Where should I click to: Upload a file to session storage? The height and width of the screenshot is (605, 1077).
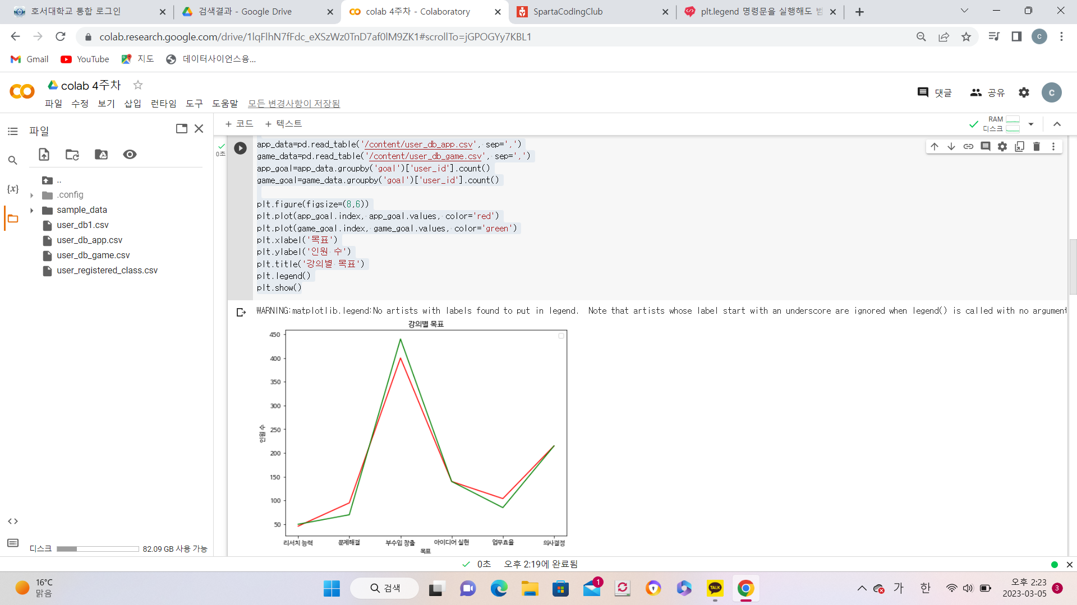[44, 155]
